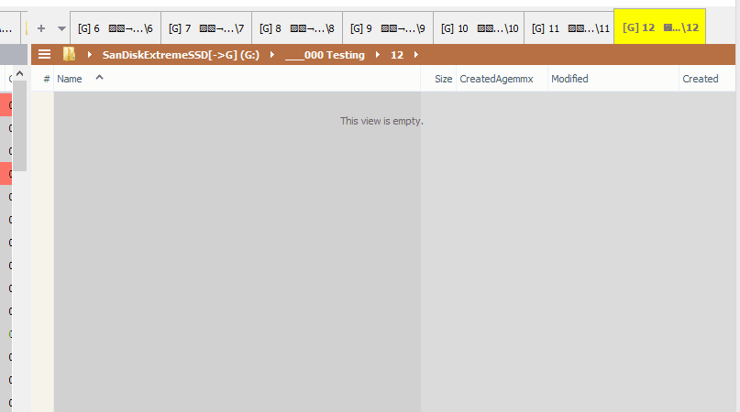Screen dimensions: 740x412
Task: Switch to the [G] 9 tab
Action: click(388, 28)
